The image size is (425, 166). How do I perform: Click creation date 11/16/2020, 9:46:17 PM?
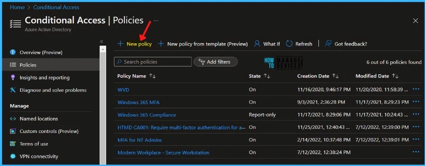coord(323,90)
